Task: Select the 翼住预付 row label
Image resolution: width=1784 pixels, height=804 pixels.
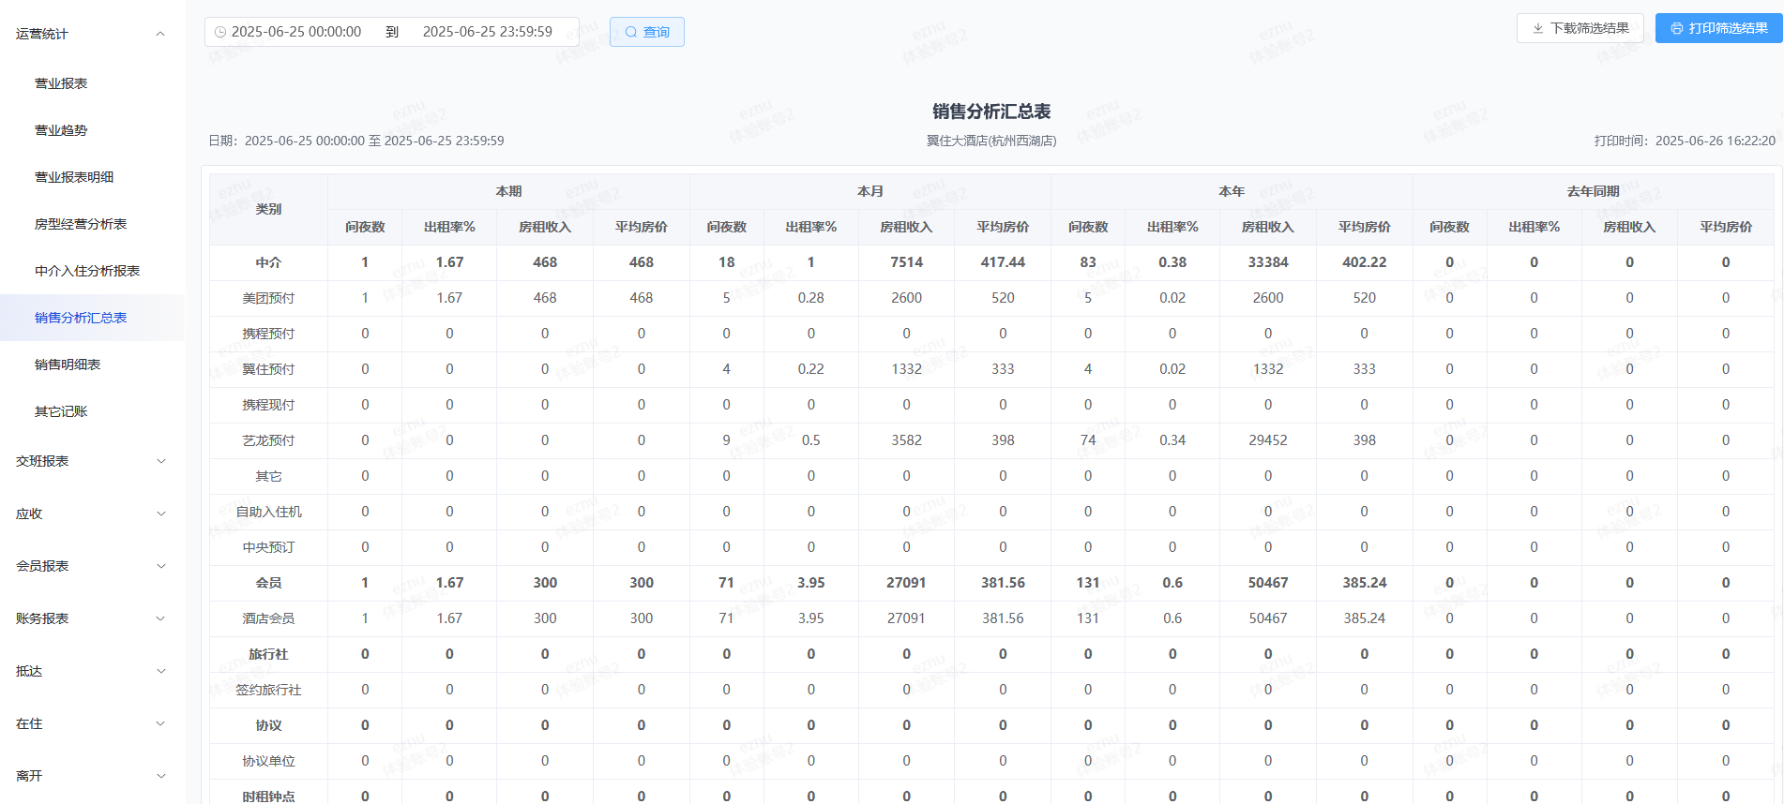Action: (x=268, y=369)
